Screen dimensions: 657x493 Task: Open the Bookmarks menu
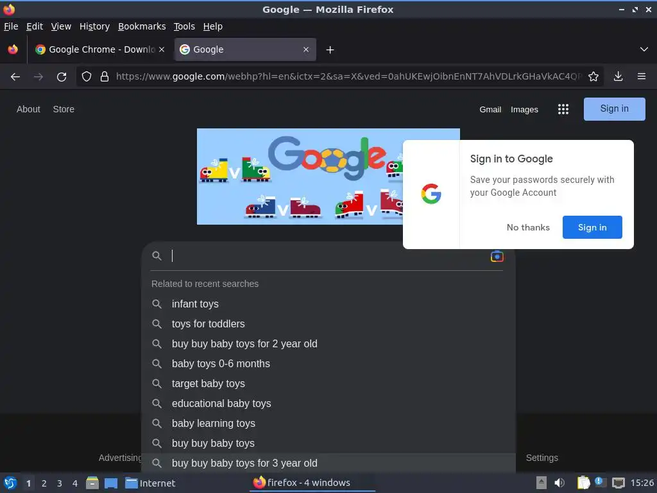click(142, 26)
